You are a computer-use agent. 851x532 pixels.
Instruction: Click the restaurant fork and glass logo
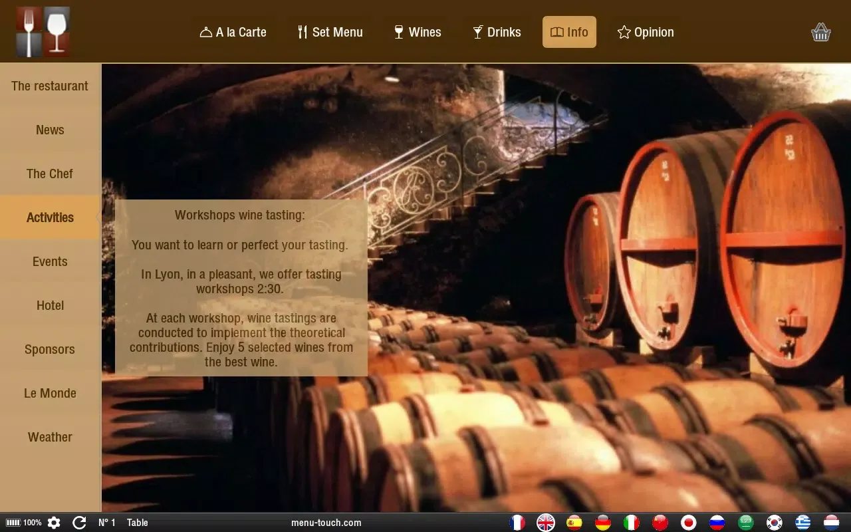(43, 32)
